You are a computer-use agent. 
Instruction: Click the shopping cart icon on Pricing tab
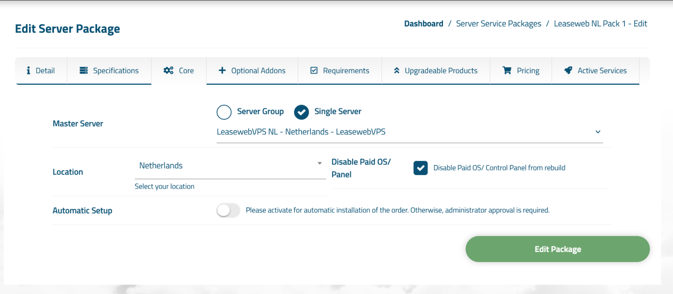coord(507,70)
